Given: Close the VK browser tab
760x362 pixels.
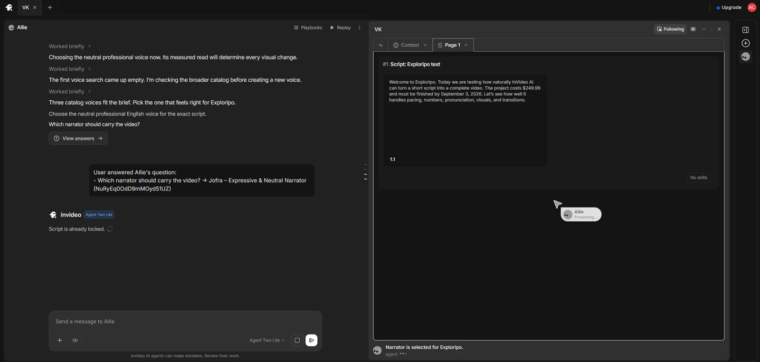Looking at the screenshot, I should [35, 8].
